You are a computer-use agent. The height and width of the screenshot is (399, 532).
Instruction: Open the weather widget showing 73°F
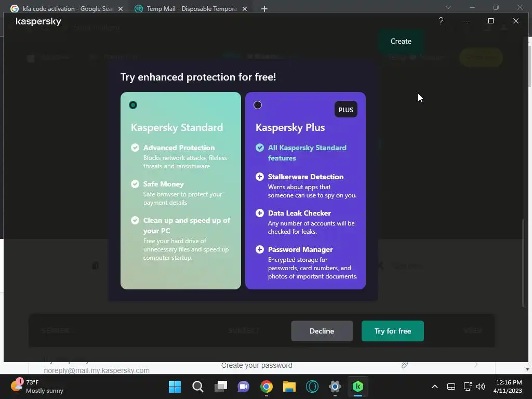[37, 387]
